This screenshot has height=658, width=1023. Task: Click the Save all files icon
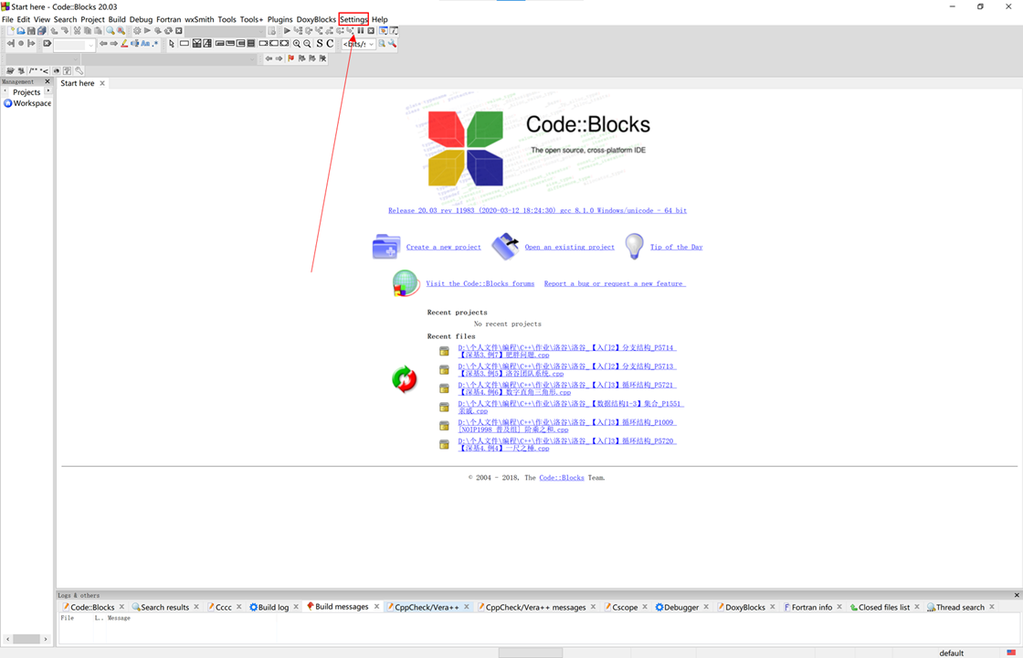[42, 31]
